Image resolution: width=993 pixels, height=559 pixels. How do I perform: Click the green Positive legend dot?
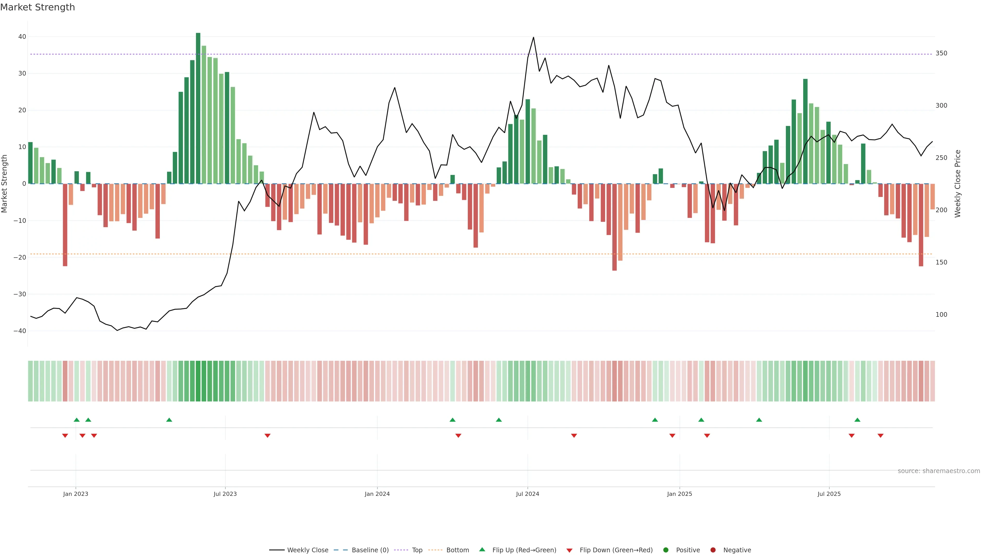coord(666,550)
